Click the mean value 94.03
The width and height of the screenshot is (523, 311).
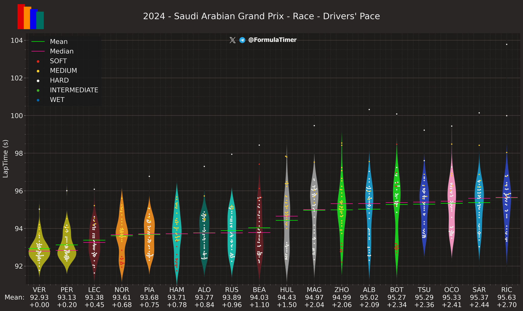pyautogui.click(x=259, y=297)
